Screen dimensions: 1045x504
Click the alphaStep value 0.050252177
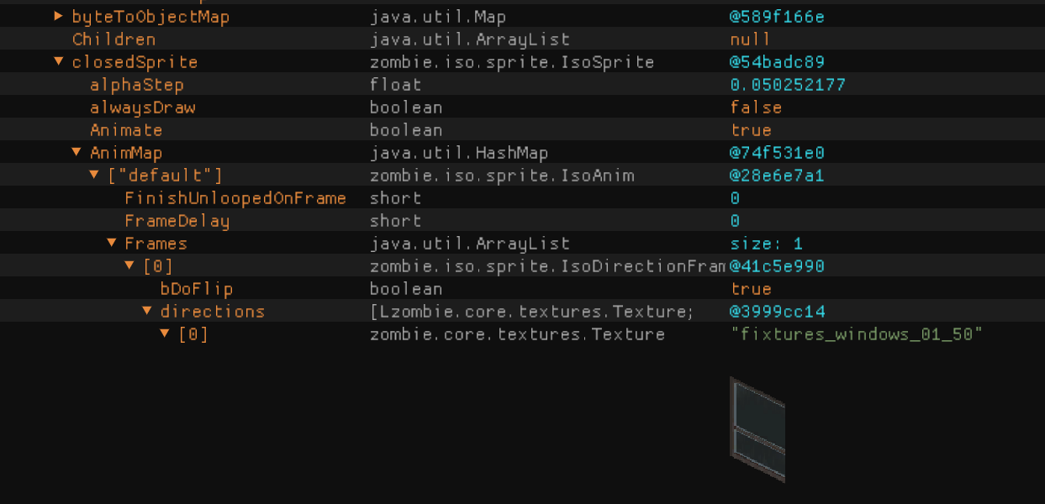[787, 85]
